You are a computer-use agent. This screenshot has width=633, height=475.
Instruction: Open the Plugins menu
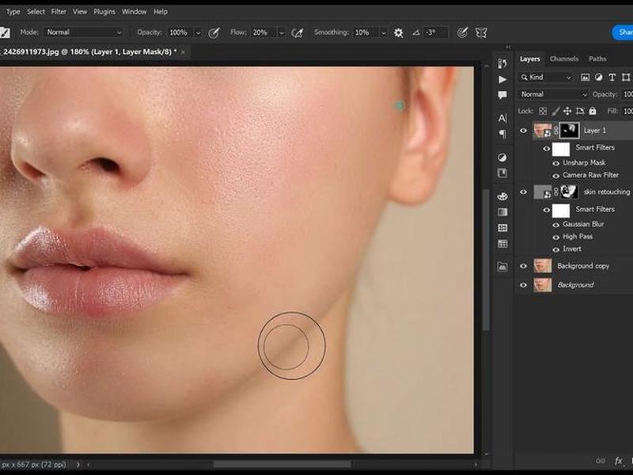coord(104,12)
